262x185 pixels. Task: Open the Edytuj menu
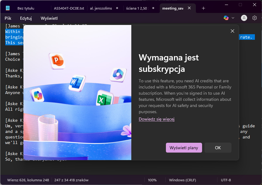(26, 18)
